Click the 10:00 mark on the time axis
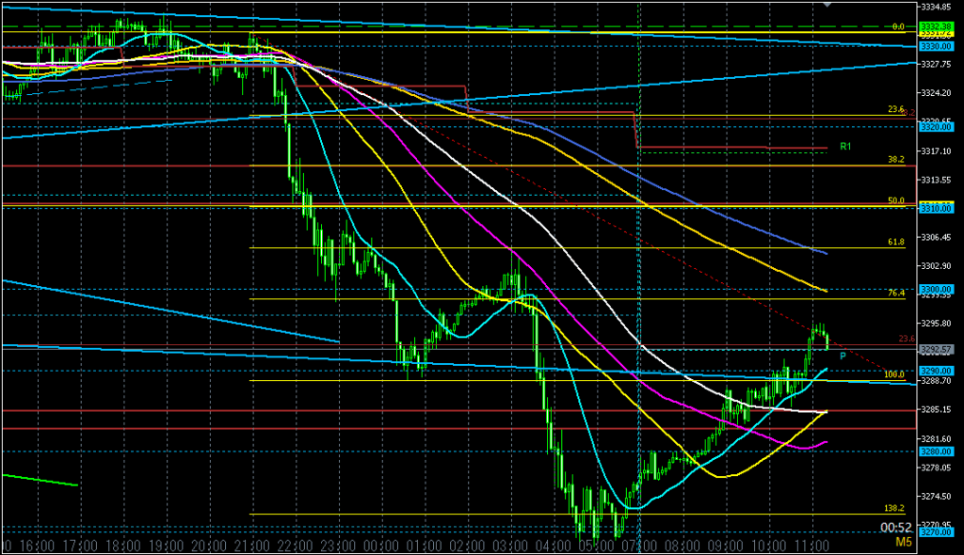 pyautogui.click(x=769, y=546)
